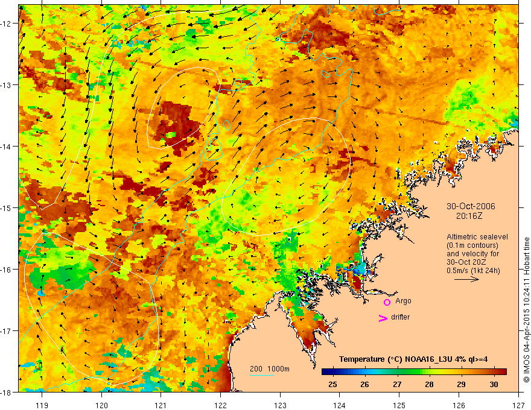Viewport: 531px width, 410px height.
Task: Click the 0.5m/s velocity scale arrow
Action: pyautogui.click(x=466, y=279)
